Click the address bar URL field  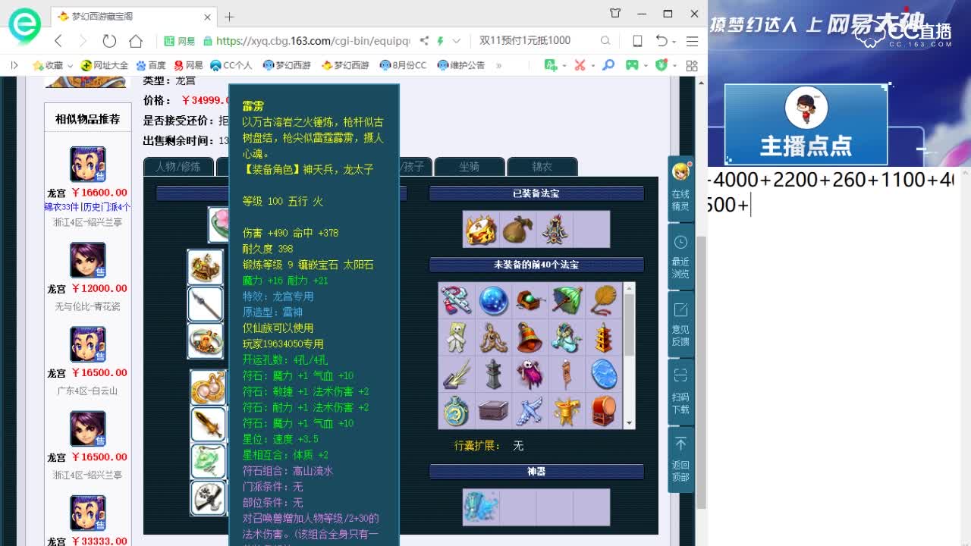pos(313,41)
